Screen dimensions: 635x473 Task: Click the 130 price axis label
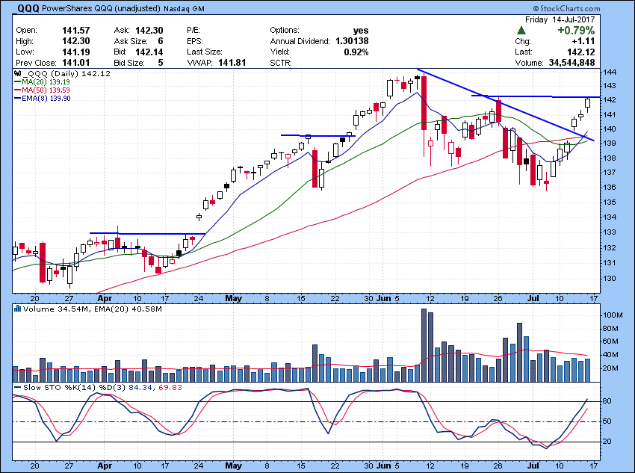click(x=610, y=279)
